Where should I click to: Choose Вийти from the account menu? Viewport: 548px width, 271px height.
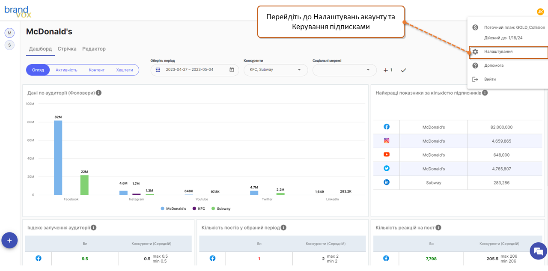point(508,79)
